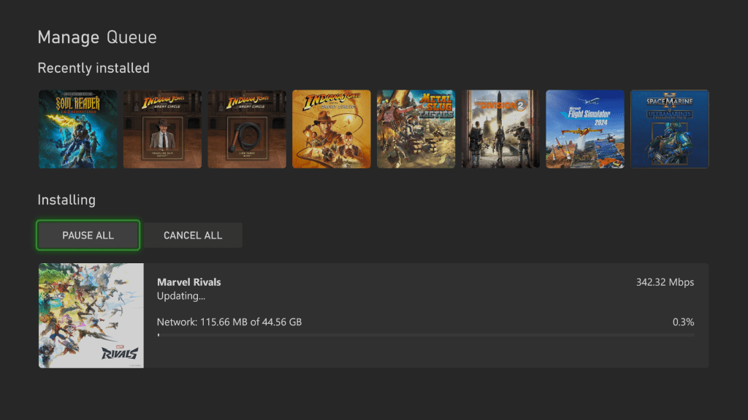Open the Soul Reaver 1 & 2 Remastered tile
This screenshot has width=748, height=420.
77,129
